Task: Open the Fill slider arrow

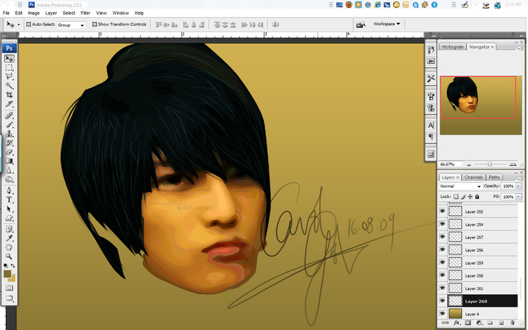Action: click(x=519, y=197)
